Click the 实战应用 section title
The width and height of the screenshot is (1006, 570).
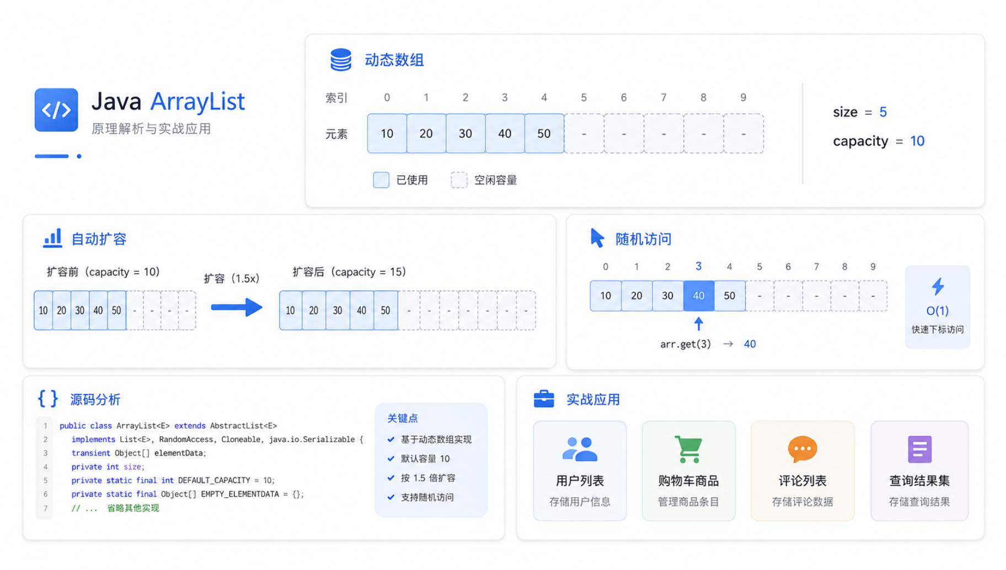[x=593, y=399]
